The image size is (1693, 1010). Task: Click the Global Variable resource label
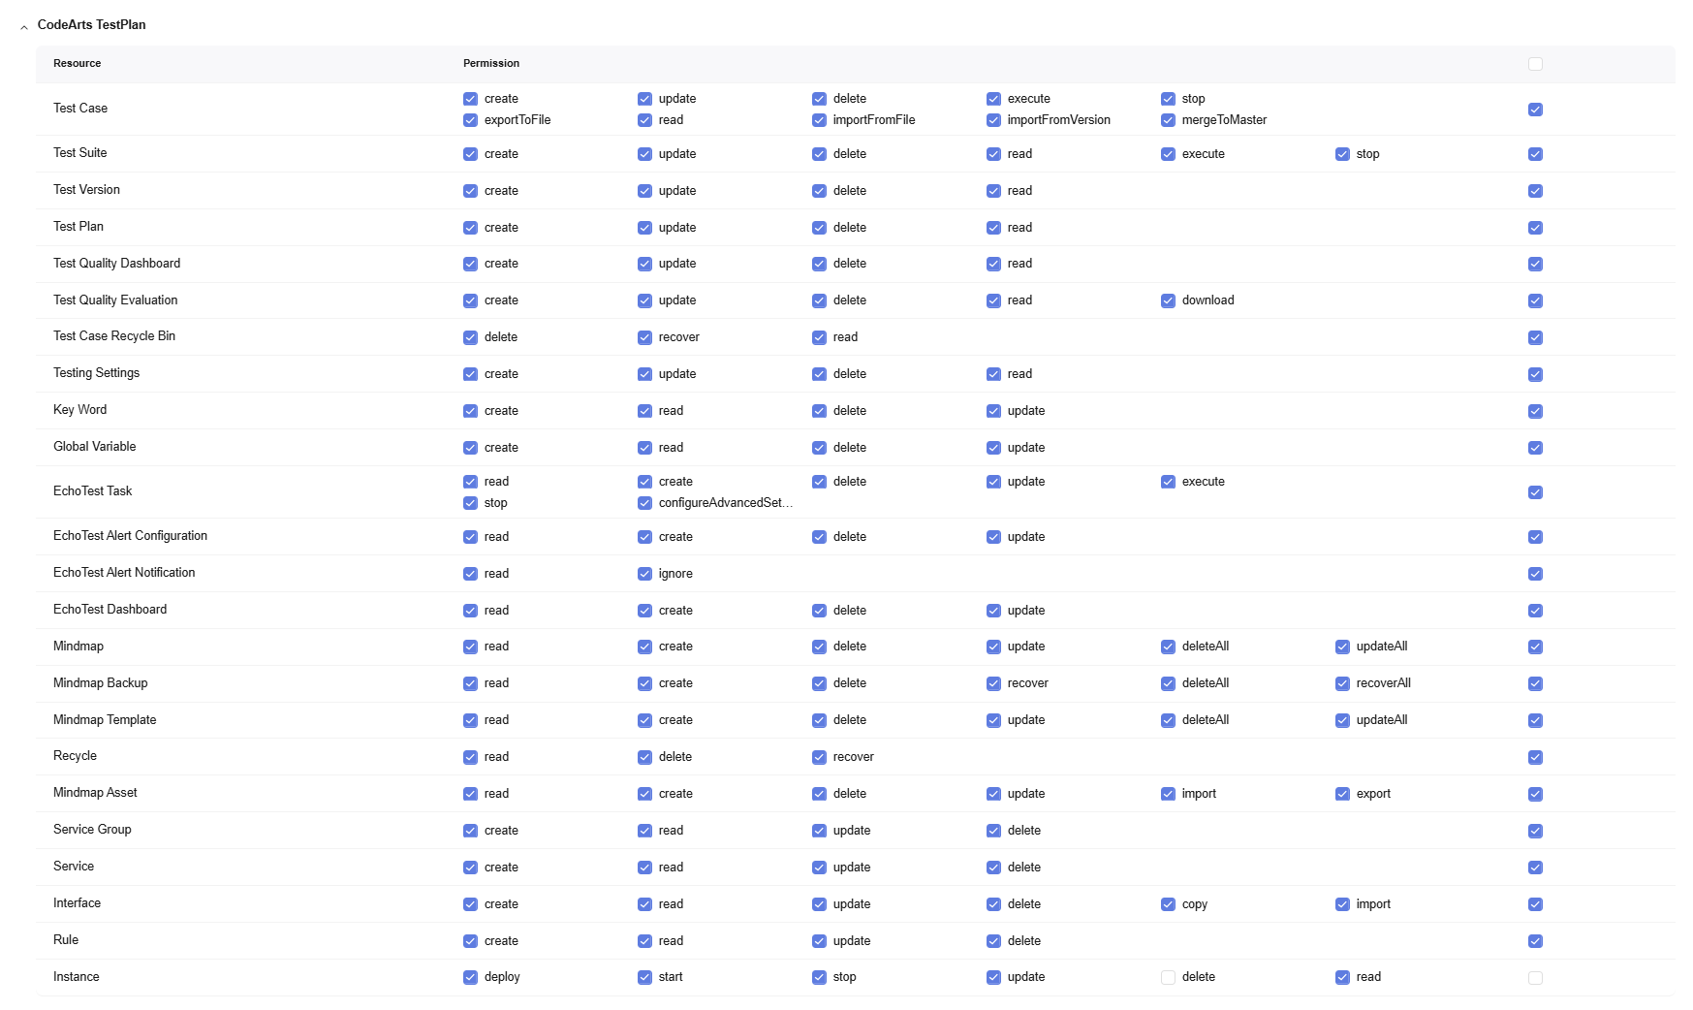coord(94,447)
